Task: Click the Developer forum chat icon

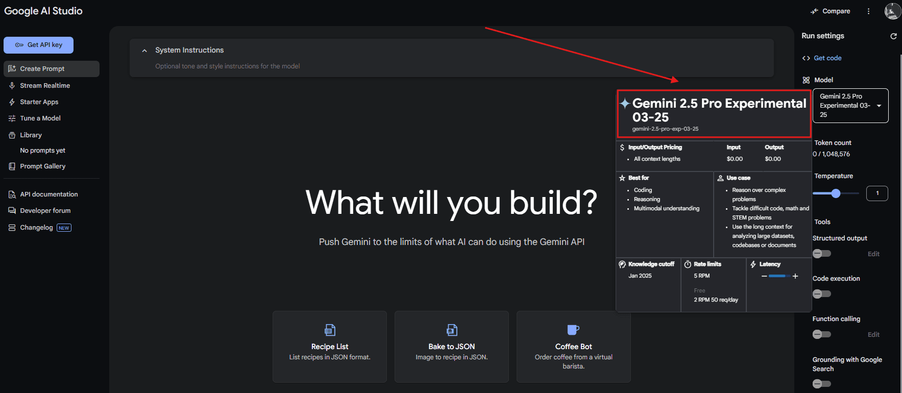Action: pyautogui.click(x=12, y=211)
